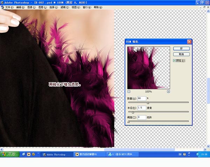Click the 再锐化下增加质感 caption text on canvas
This screenshot has width=210, height=167.
pos(65,84)
